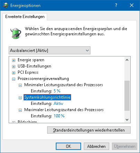Screen dimensions: 140x153
Task: Collapse the Systemkühlungsrichtlinie minus box
Action: point(20,98)
